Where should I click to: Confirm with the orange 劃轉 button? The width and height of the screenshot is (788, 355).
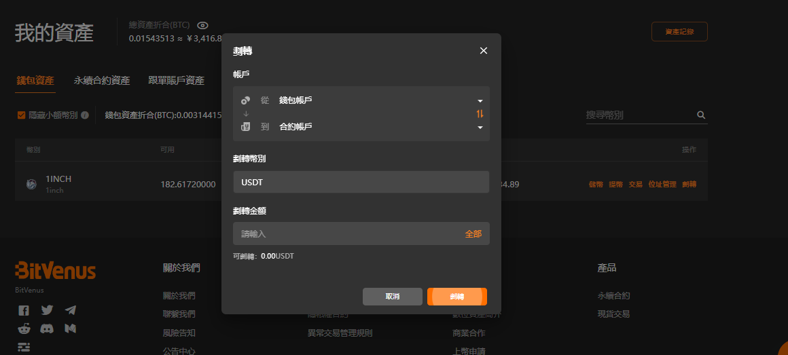tap(457, 296)
